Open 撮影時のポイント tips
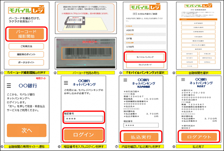Screen dimensions: 224x151 click(x=26, y=54)
